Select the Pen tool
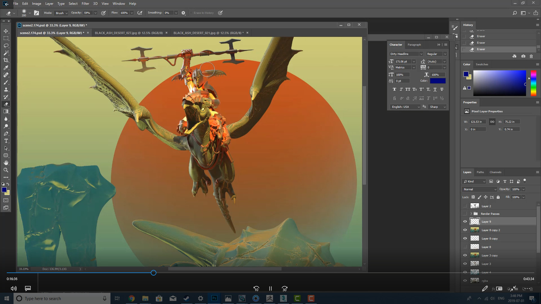The height and width of the screenshot is (304, 541). pos(6,134)
